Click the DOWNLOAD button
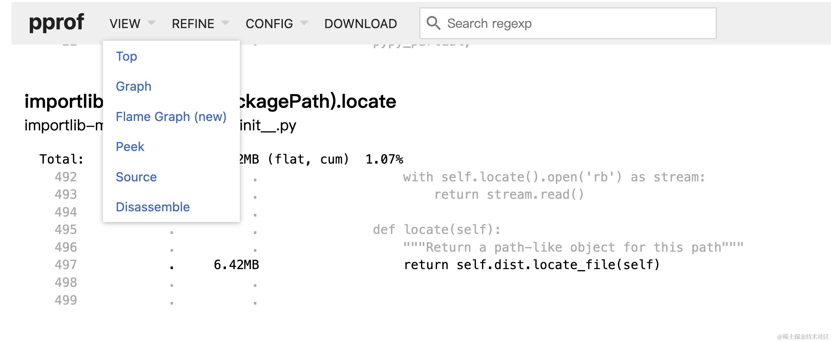Viewport: 831px width, 342px height. click(x=361, y=24)
